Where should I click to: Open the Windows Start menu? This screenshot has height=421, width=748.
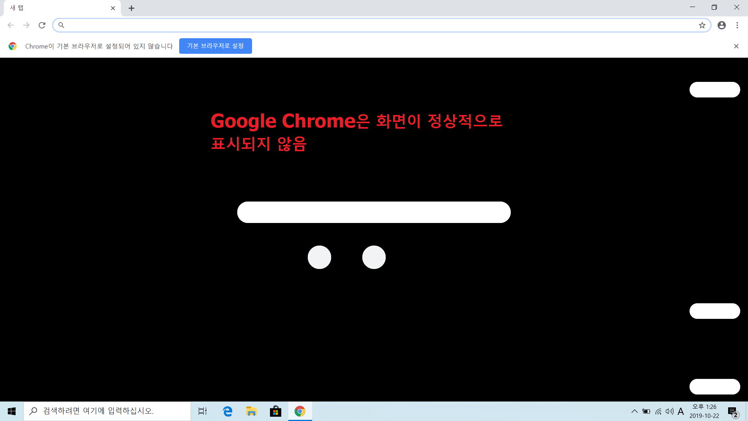tap(12, 411)
